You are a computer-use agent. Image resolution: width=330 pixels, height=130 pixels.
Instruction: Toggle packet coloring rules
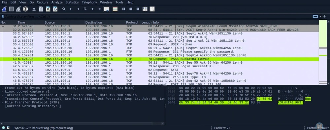pos(115,9)
